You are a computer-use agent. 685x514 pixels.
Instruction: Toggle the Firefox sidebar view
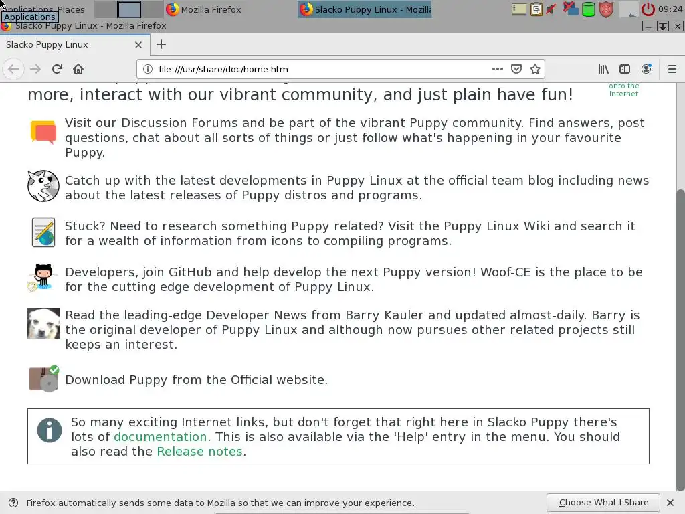625,69
